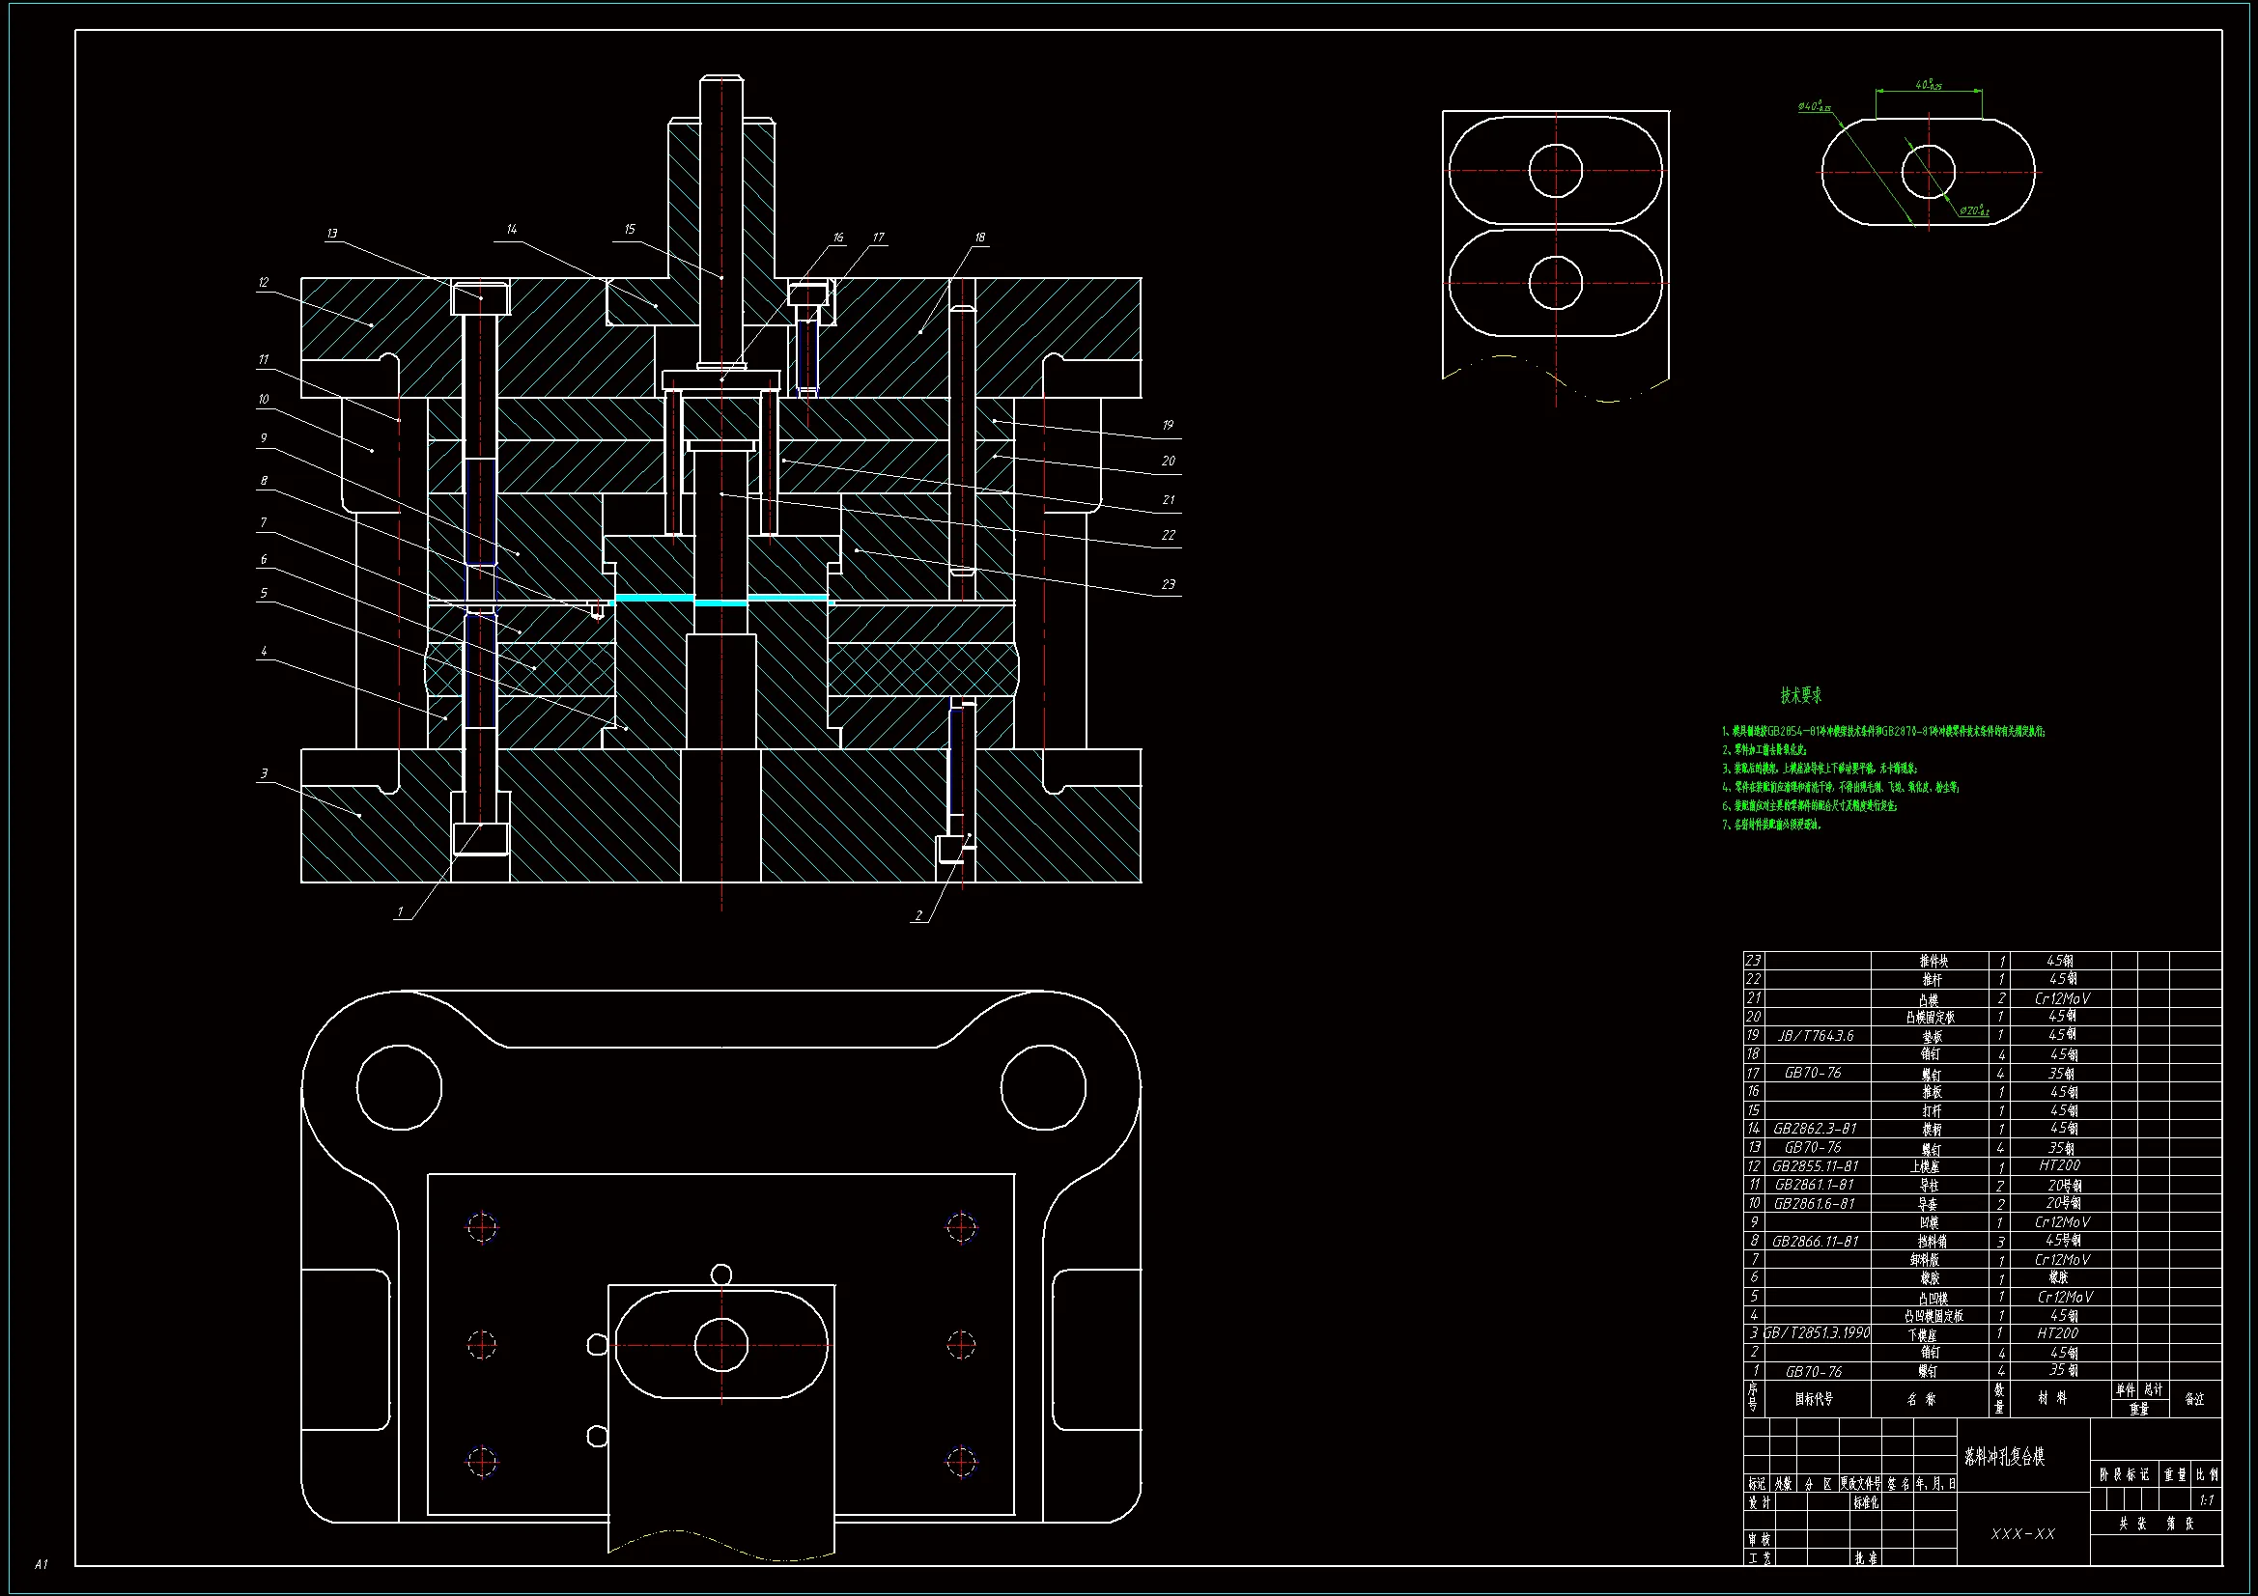2258x1596 pixels.
Task: Click part callout number 1
Action: (x=400, y=912)
